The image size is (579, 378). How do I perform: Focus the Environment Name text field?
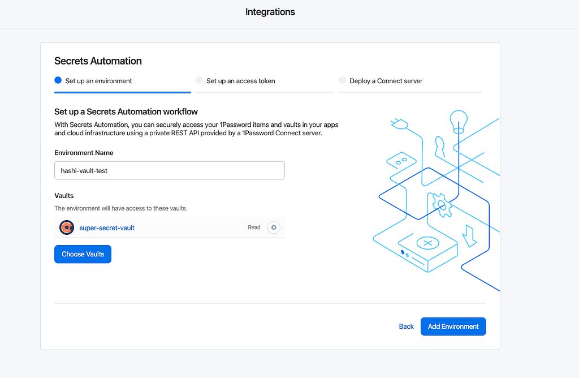[169, 171]
